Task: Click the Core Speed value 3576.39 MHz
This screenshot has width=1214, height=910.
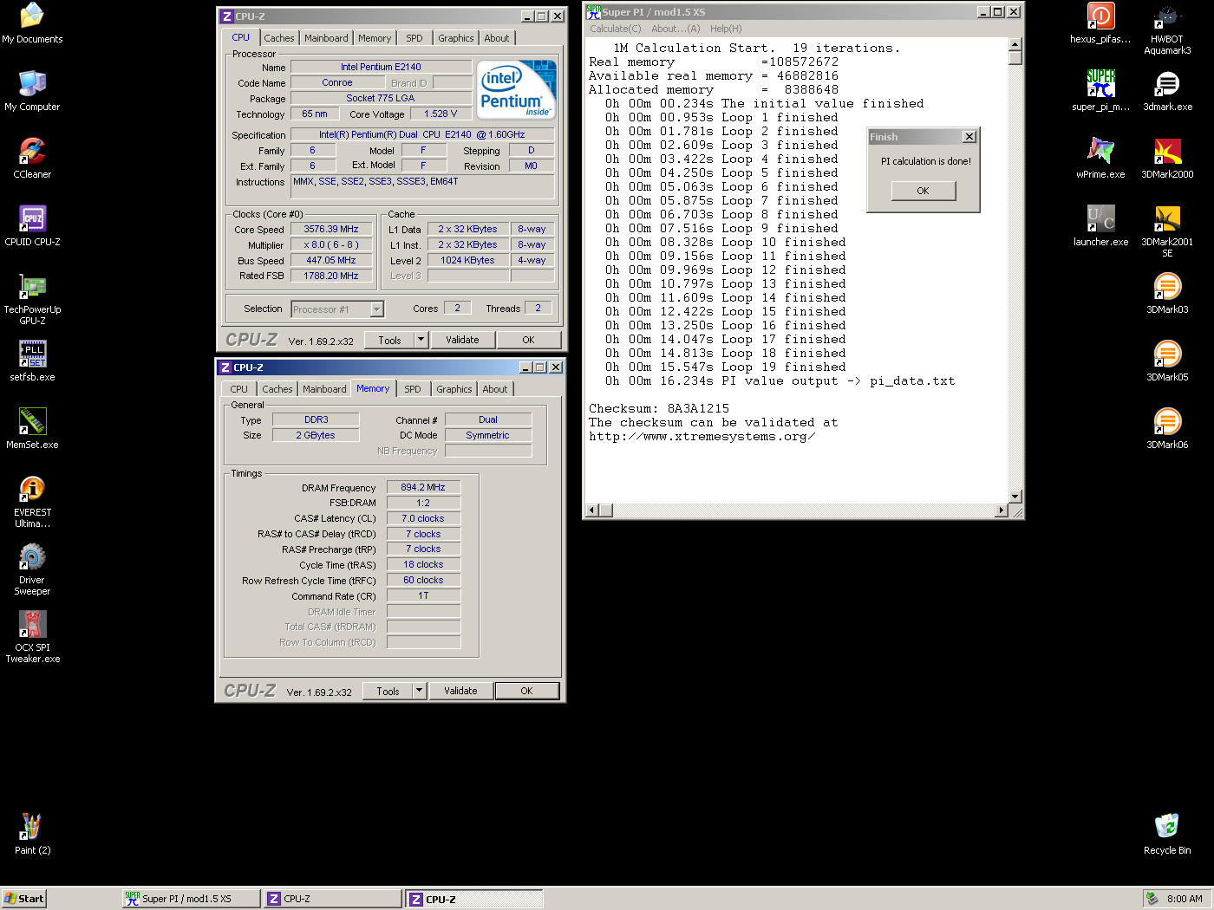Action: pyautogui.click(x=331, y=230)
